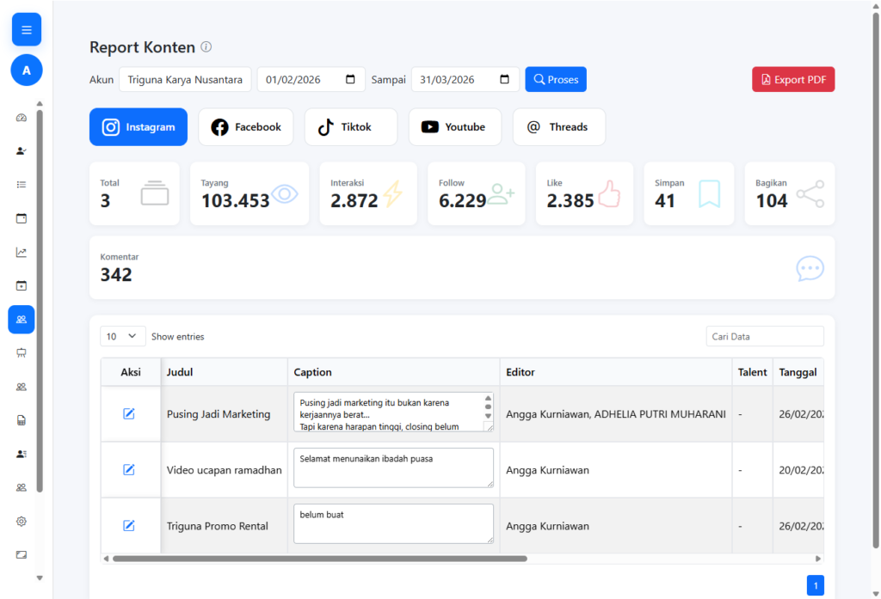The image size is (881, 599).
Task: Click edit icon for Triguna Promo Rental
Action: click(129, 526)
